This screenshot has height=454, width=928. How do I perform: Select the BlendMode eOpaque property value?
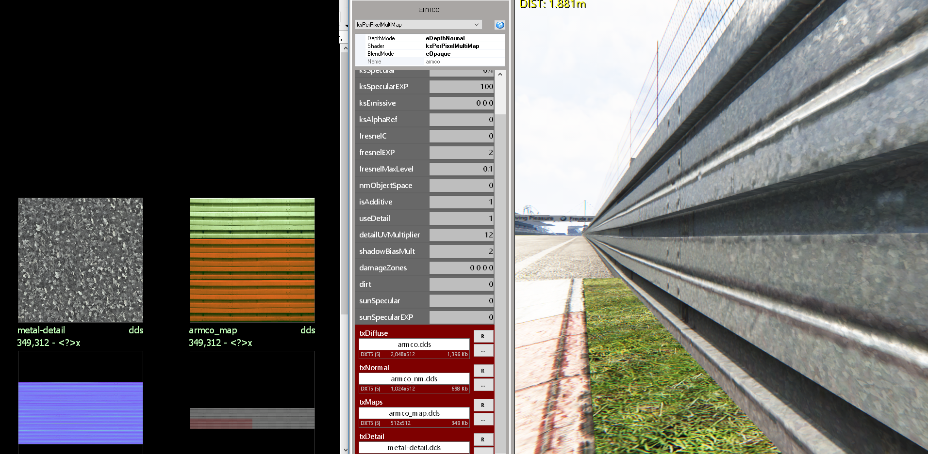pyautogui.click(x=438, y=54)
